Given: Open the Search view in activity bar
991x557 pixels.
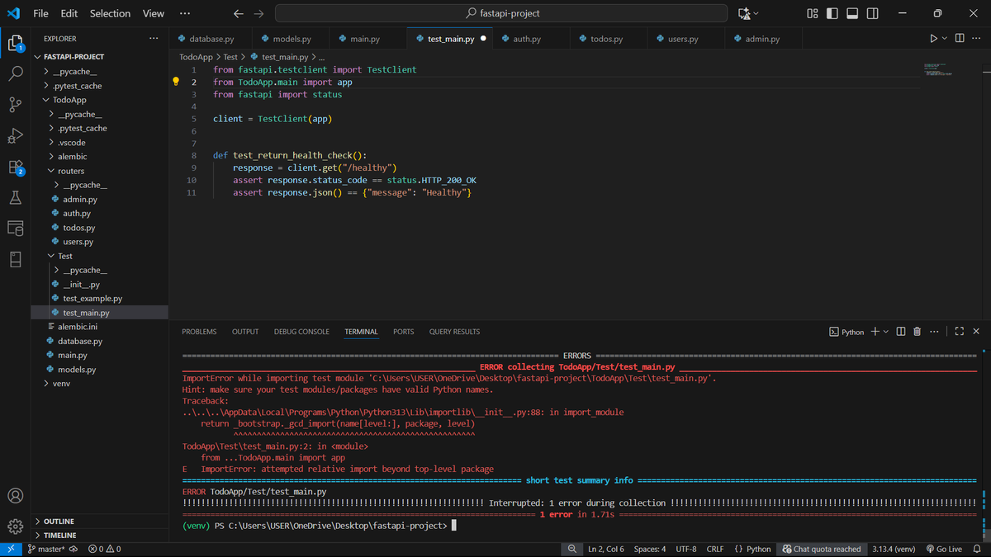Looking at the screenshot, I should coord(15,73).
